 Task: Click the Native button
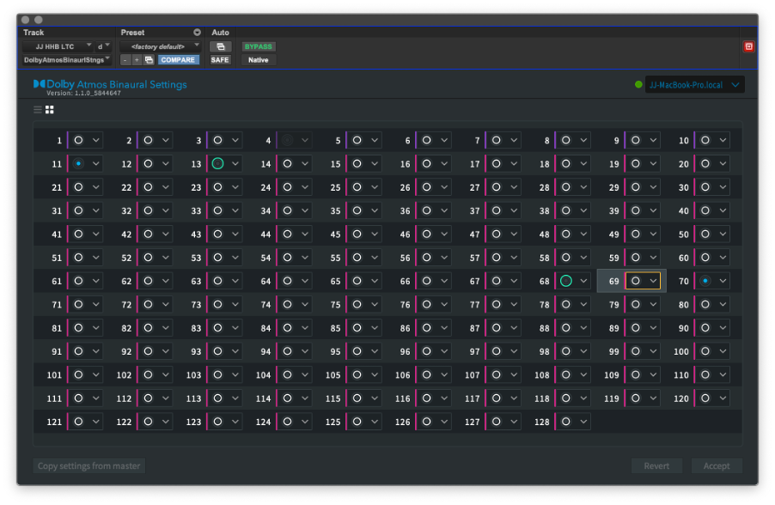[x=258, y=60]
